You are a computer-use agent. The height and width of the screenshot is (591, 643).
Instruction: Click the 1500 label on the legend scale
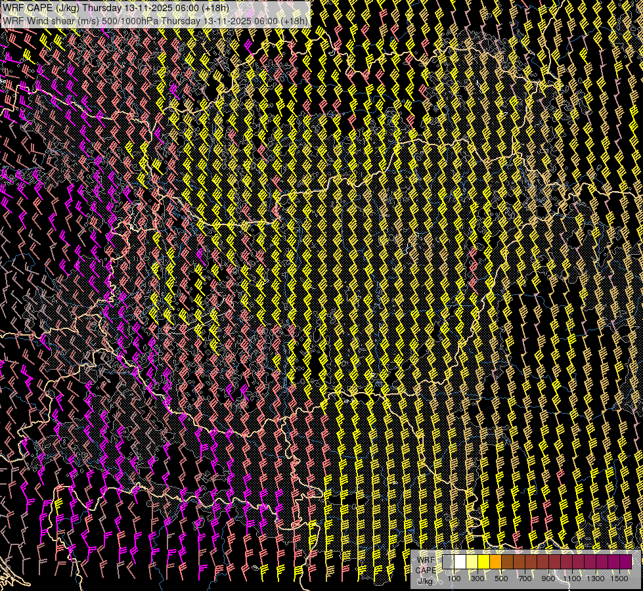click(619, 579)
